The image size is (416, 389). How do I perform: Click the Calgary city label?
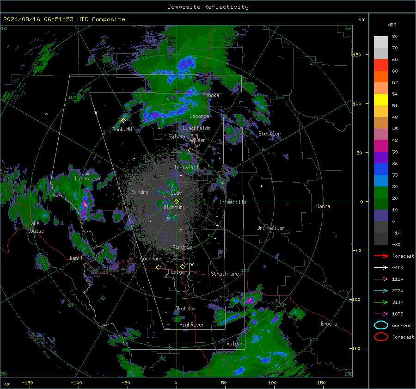tap(180, 272)
